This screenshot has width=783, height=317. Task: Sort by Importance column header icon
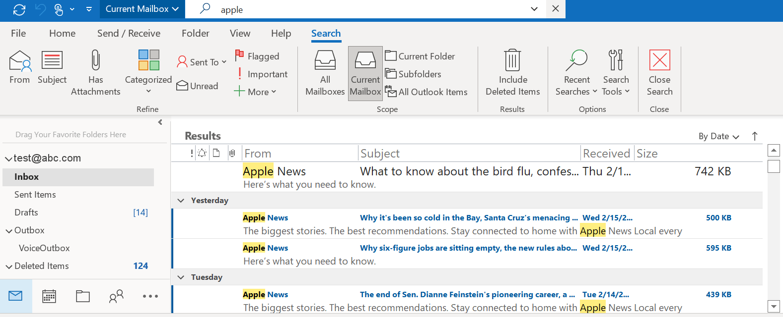192,154
